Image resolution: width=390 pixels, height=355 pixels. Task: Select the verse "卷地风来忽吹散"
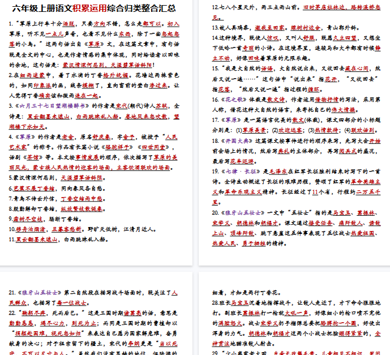pyautogui.click(x=145, y=117)
